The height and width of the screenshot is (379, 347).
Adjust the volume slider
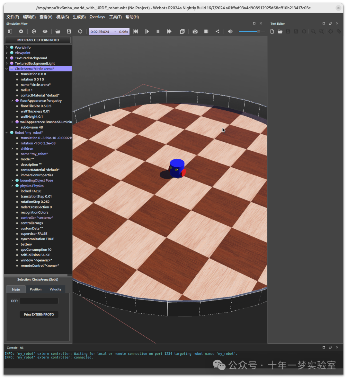coord(251,31)
